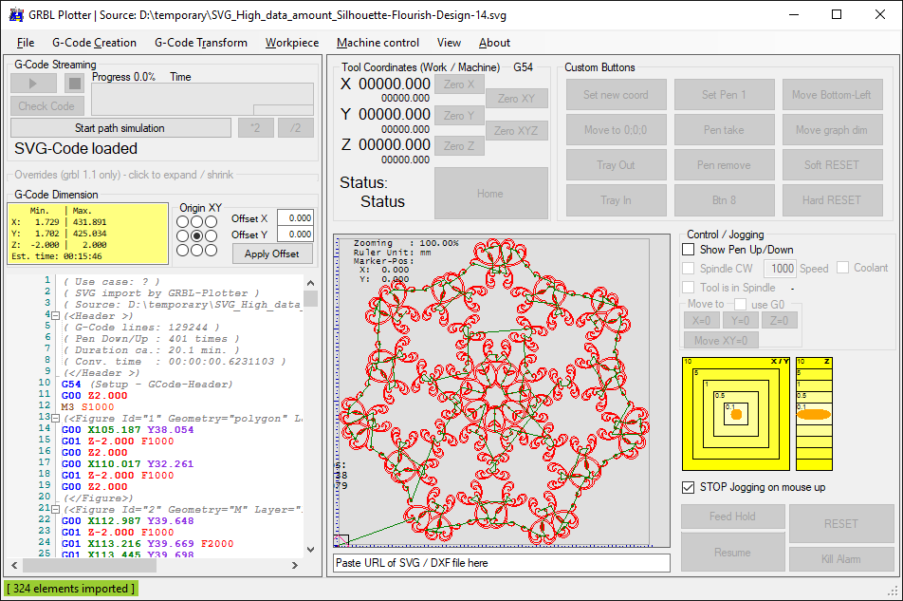The height and width of the screenshot is (601, 903).
Task: Click the spindle Speed value field 1000
Action: pos(781,269)
